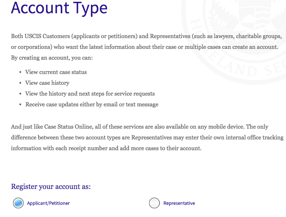The image size is (286, 217).
Task: Select the Representative radio button
Action: (154, 203)
